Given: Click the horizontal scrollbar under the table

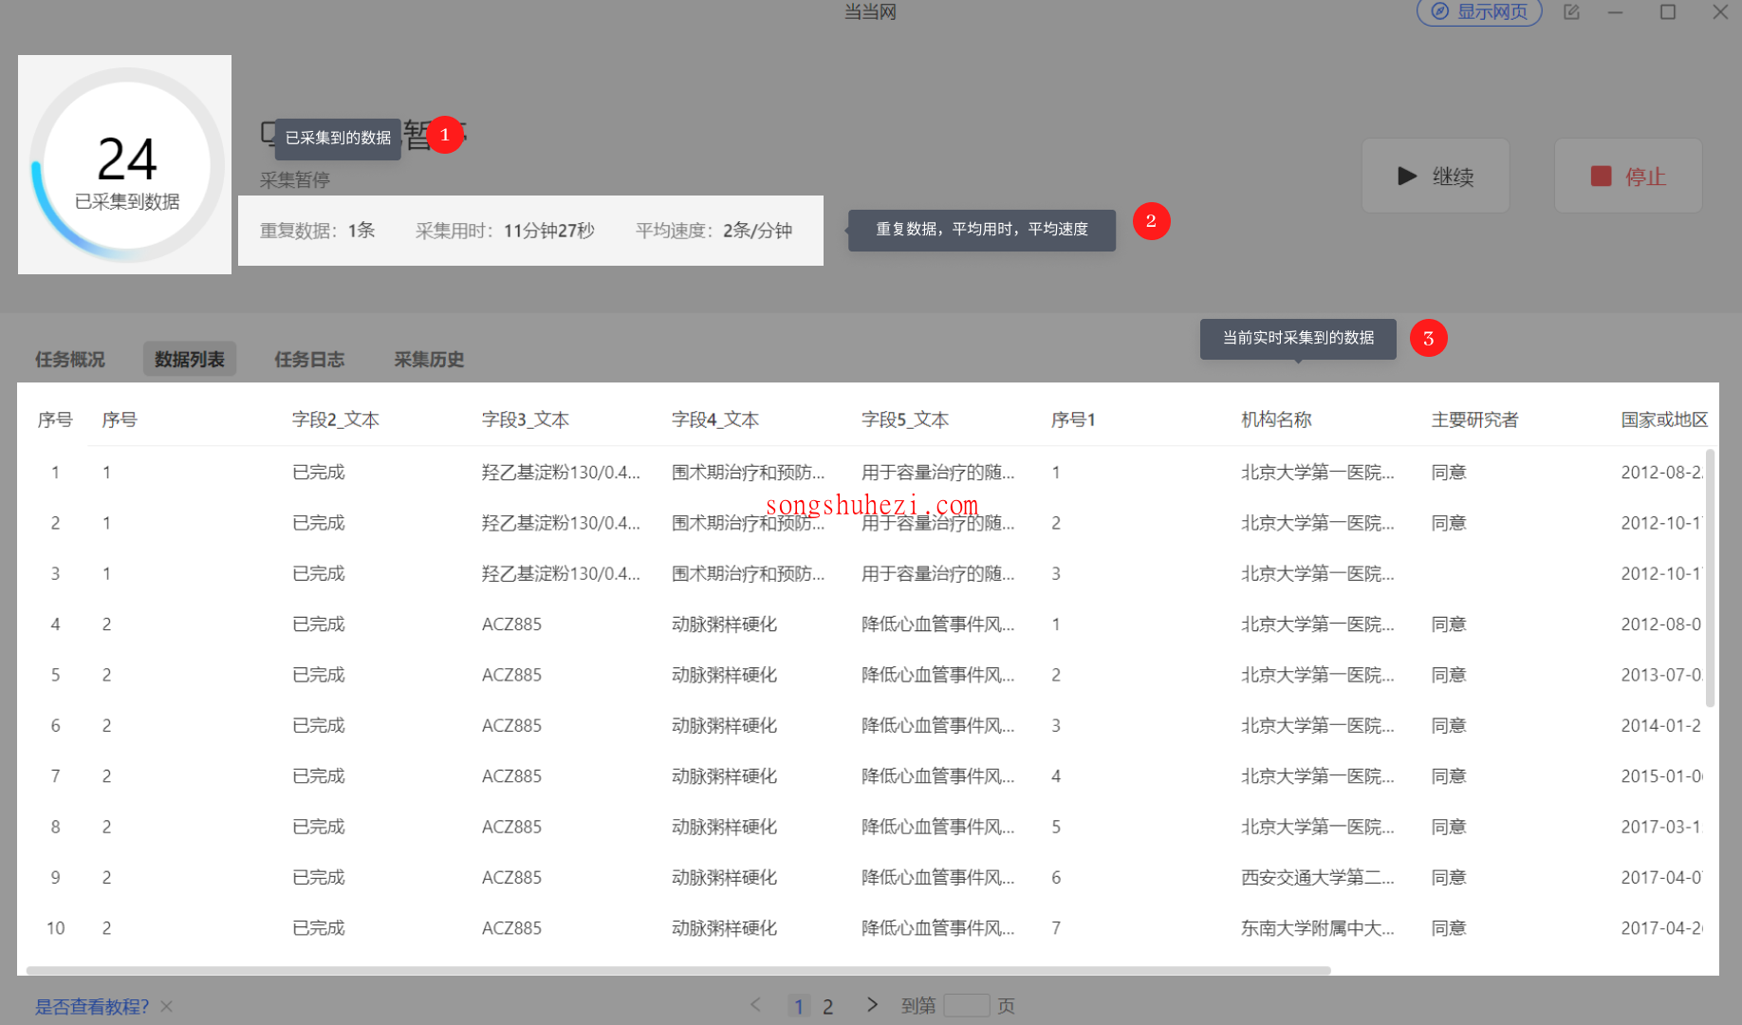Looking at the screenshot, I should pos(678,970).
